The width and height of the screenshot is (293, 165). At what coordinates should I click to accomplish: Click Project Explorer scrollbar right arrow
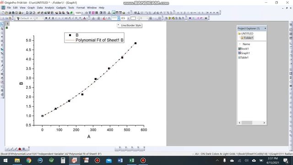264,123
